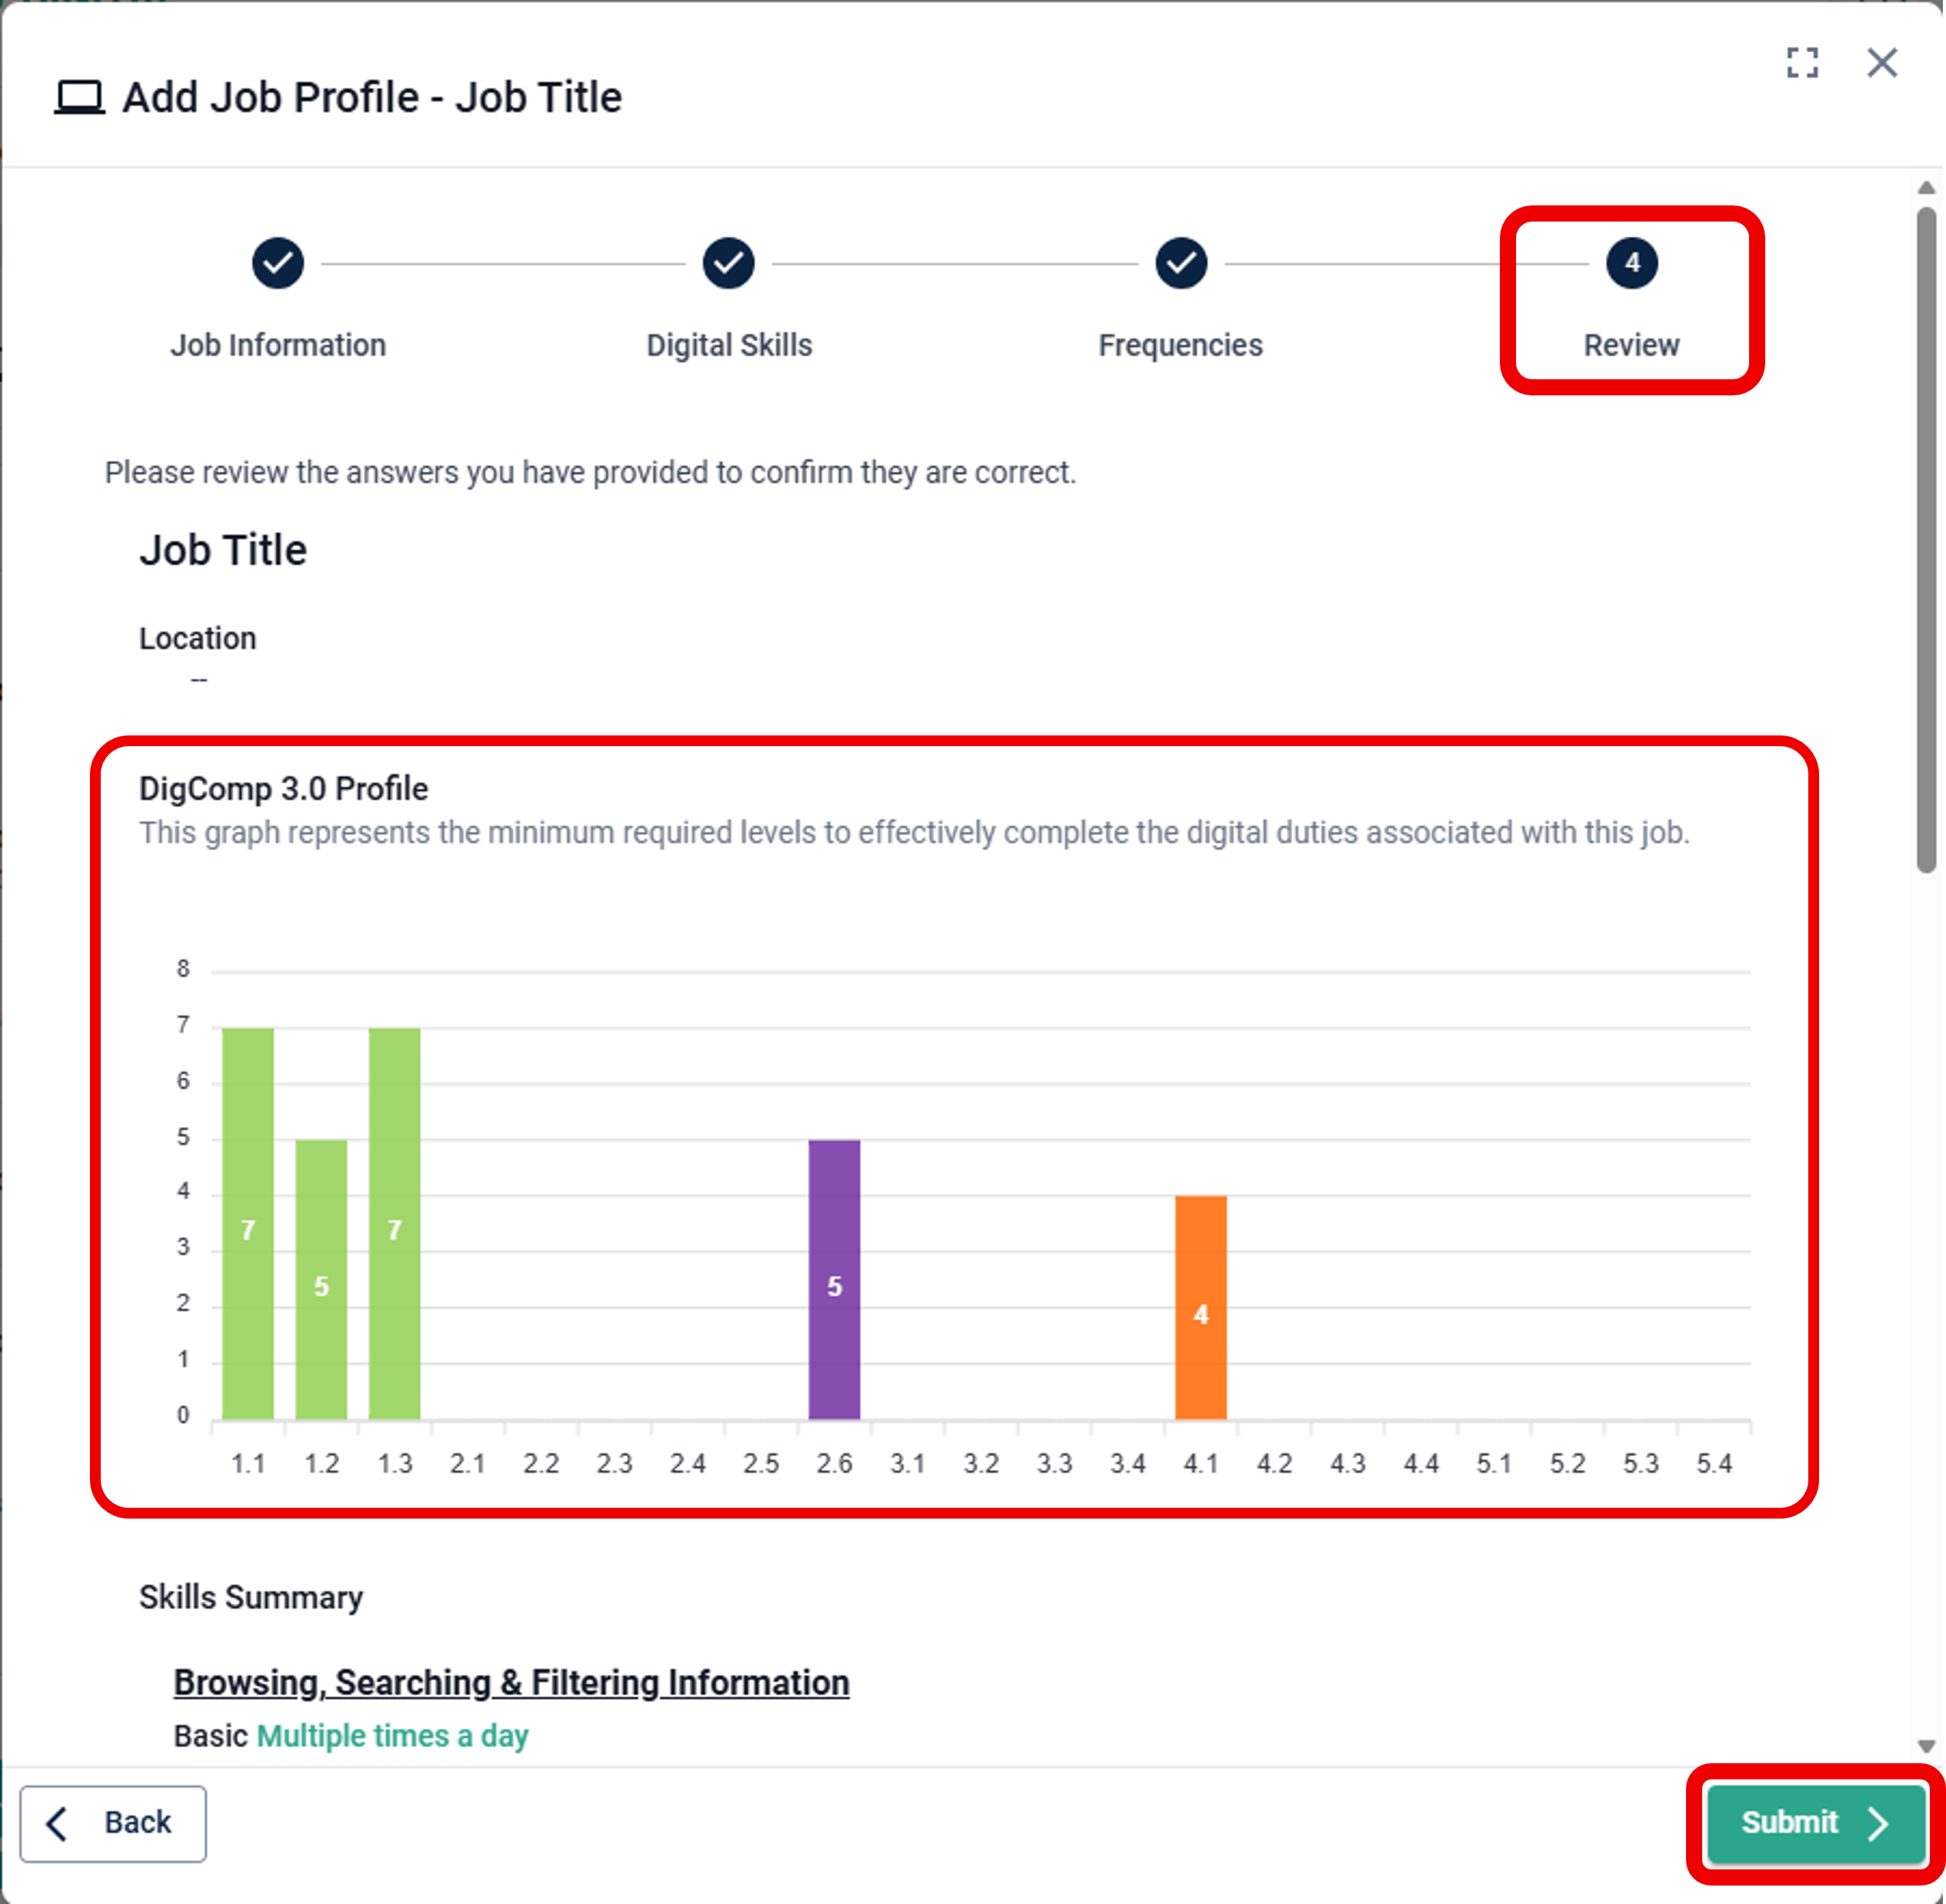Click the Back button
This screenshot has width=1946, height=1904.
(x=113, y=1822)
